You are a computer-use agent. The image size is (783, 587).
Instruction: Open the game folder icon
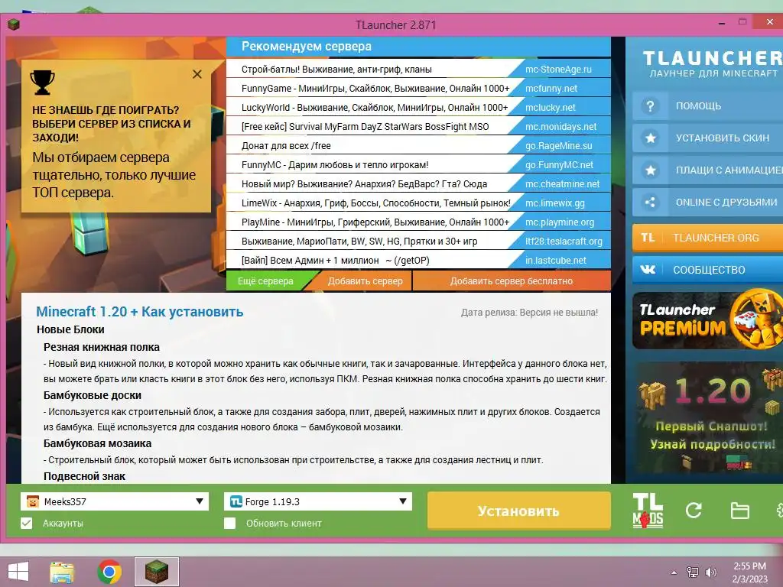739,511
